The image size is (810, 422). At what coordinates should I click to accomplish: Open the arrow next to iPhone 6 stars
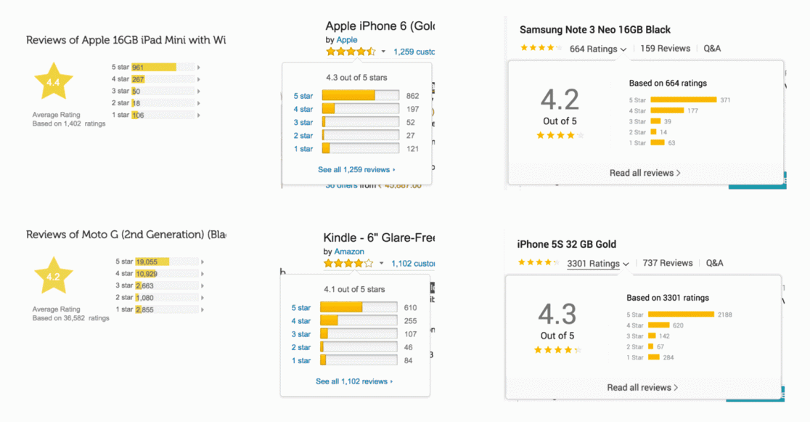point(383,52)
